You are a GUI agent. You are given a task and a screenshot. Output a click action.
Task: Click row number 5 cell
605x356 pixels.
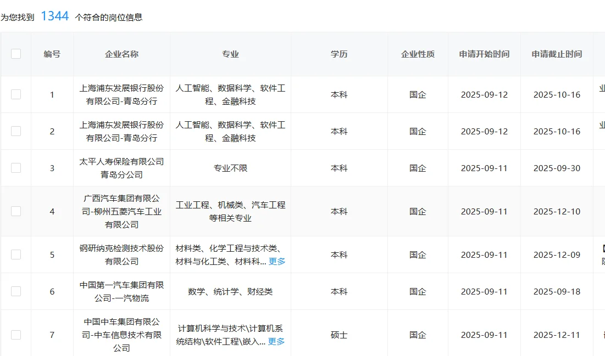(x=52, y=255)
